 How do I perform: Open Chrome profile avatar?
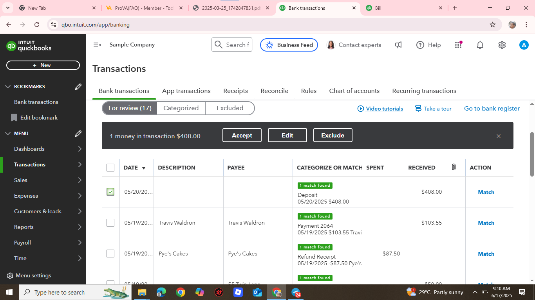tap(512, 25)
